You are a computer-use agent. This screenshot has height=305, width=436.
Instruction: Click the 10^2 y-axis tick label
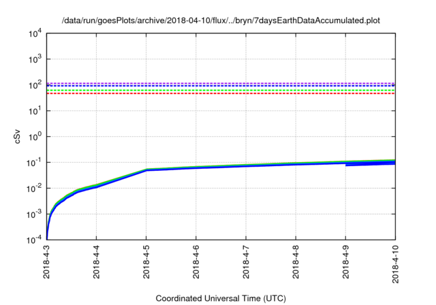point(35,85)
